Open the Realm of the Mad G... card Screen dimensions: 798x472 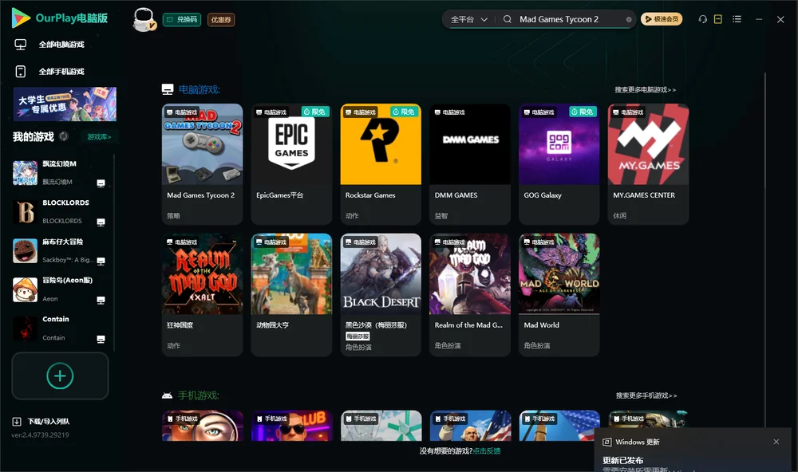(x=470, y=294)
